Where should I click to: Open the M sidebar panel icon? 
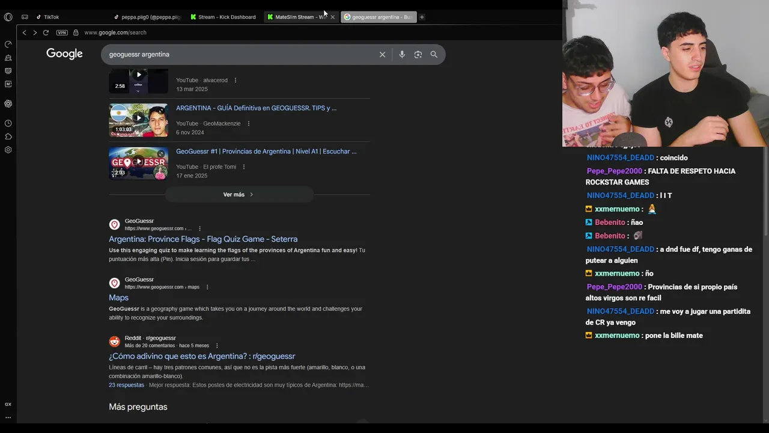(8, 84)
